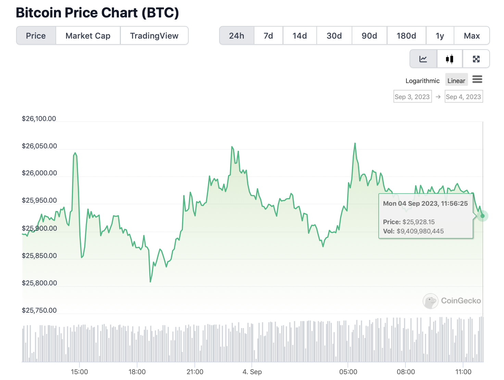Show the 7d price range
504x380 pixels.
(268, 36)
